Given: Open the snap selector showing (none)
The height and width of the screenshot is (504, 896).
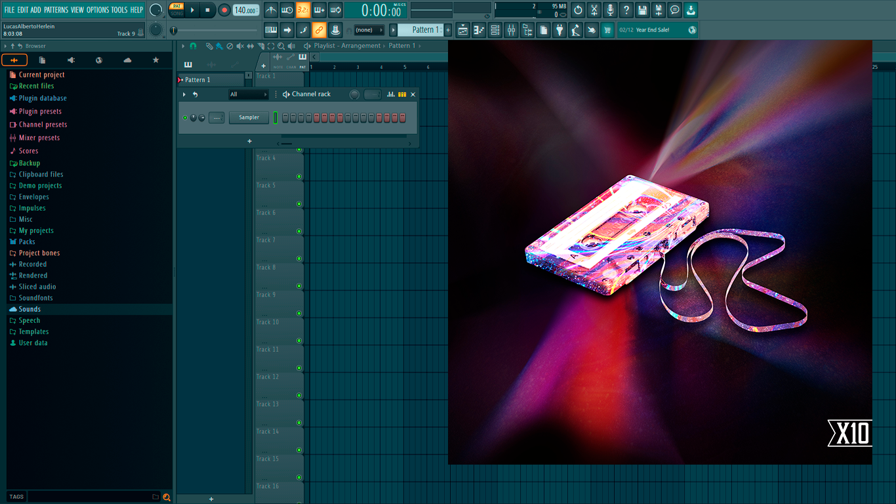Looking at the screenshot, I should pyautogui.click(x=369, y=30).
